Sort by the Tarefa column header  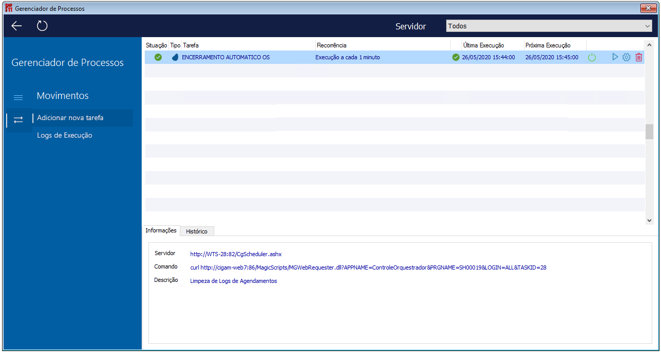point(191,45)
